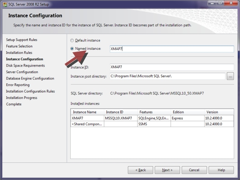Image resolution: width=240 pixels, height=180 pixels.
Task: Cancel the SQL Server setup
Action: coord(194,170)
